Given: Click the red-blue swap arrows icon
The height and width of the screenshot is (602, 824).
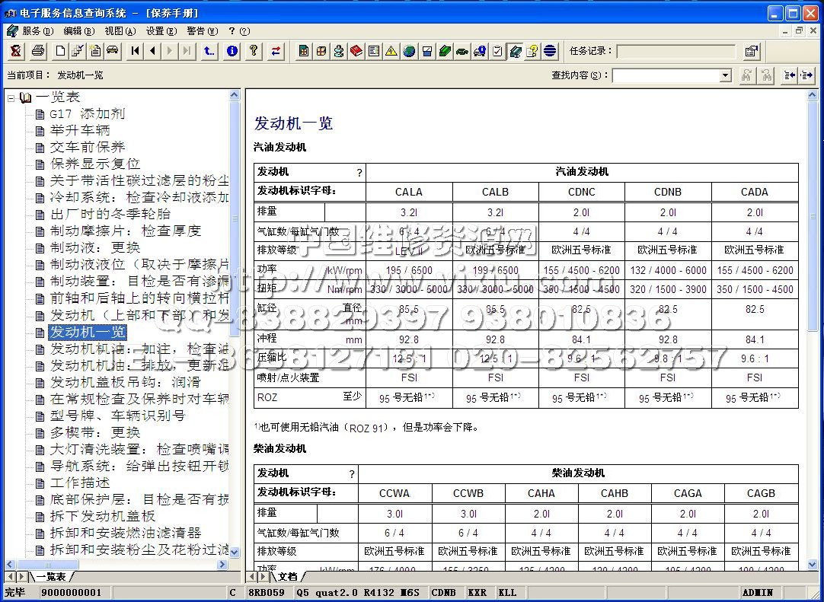Looking at the screenshot, I should point(276,51).
